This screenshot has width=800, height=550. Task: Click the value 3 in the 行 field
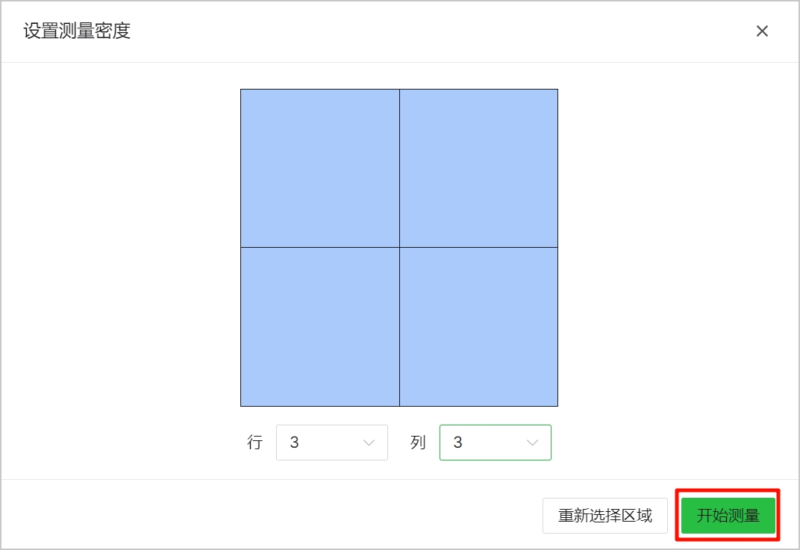click(x=294, y=443)
